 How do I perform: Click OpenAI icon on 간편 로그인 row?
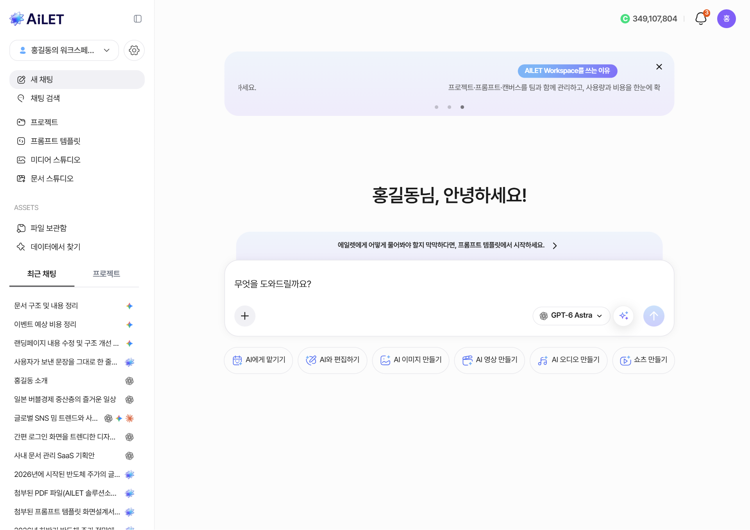pos(130,437)
